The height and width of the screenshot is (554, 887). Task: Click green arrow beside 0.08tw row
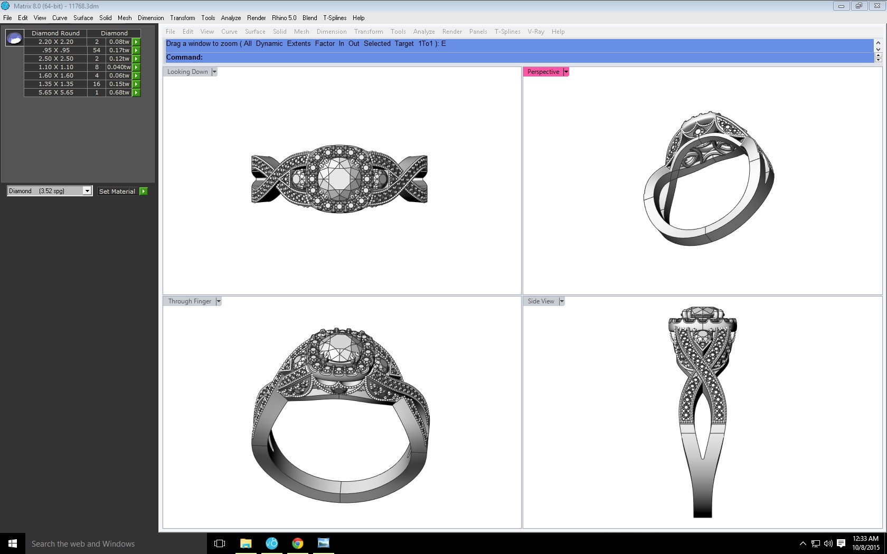[x=136, y=42]
